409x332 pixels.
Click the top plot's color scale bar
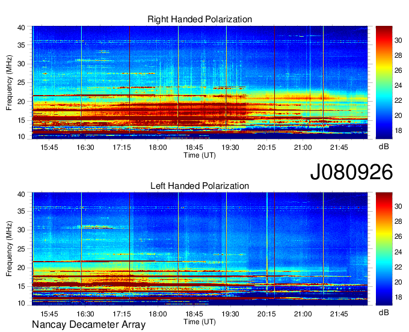[x=384, y=82]
